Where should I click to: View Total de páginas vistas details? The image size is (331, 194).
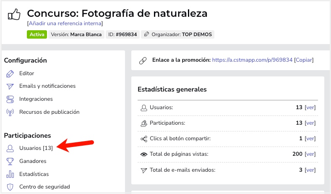coord(310,154)
